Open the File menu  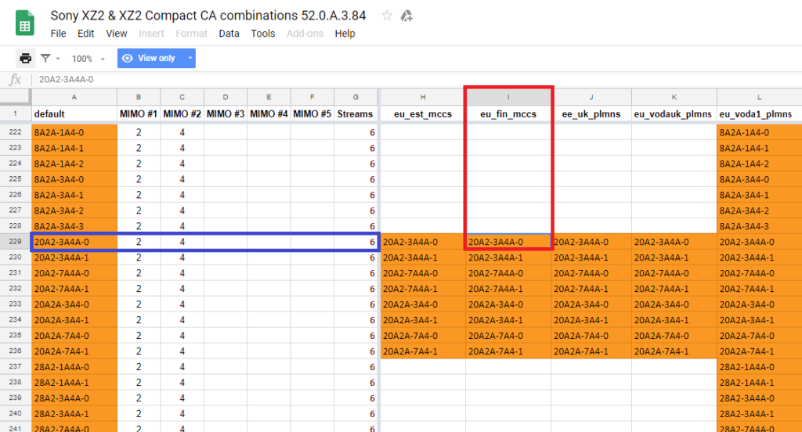tap(58, 33)
